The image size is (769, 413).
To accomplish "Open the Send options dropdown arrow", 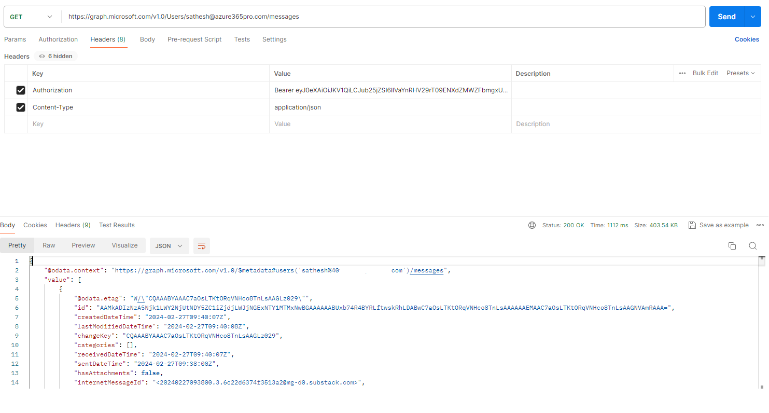I will (752, 17).
